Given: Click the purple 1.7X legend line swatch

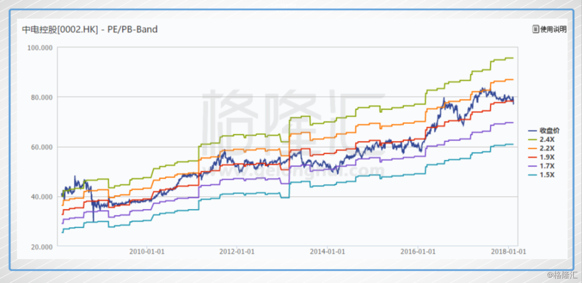Looking at the screenshot, I should coord(531,166).
